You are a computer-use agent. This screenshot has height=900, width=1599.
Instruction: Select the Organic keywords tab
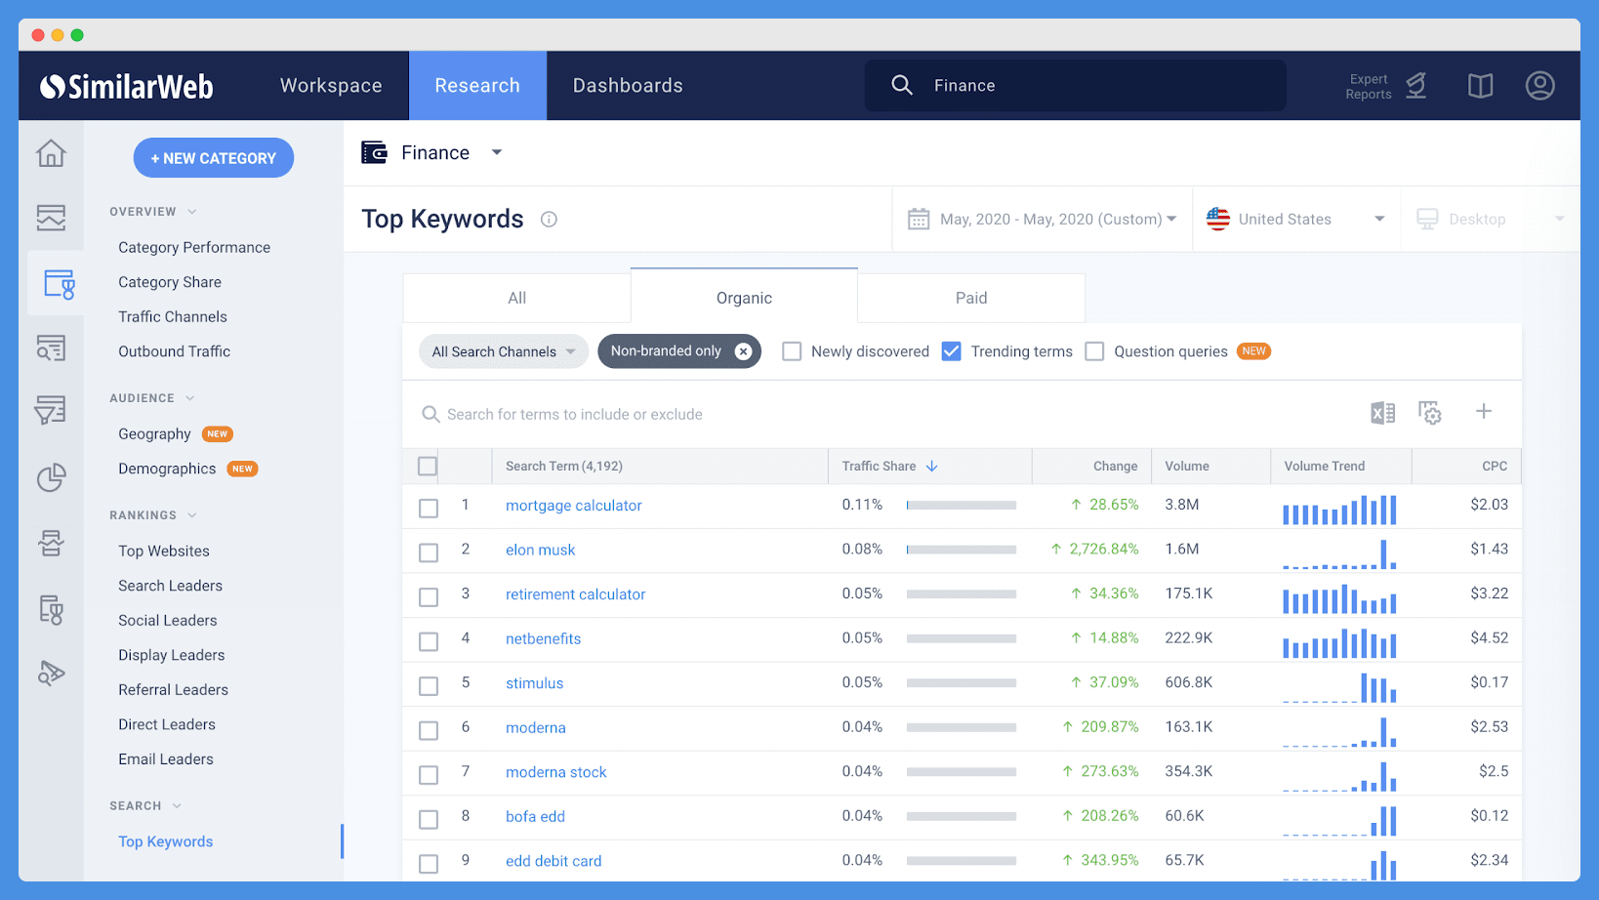[x=744, y=297]
